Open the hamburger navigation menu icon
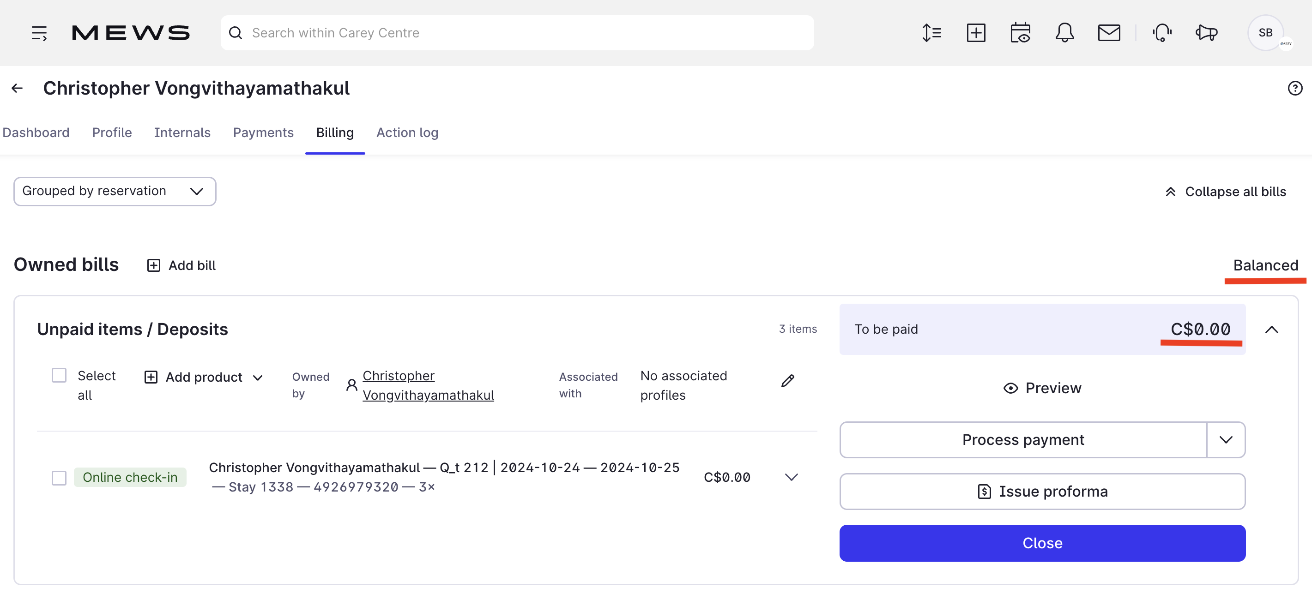This screenshot has height=594, width=1312. point(39,33)
